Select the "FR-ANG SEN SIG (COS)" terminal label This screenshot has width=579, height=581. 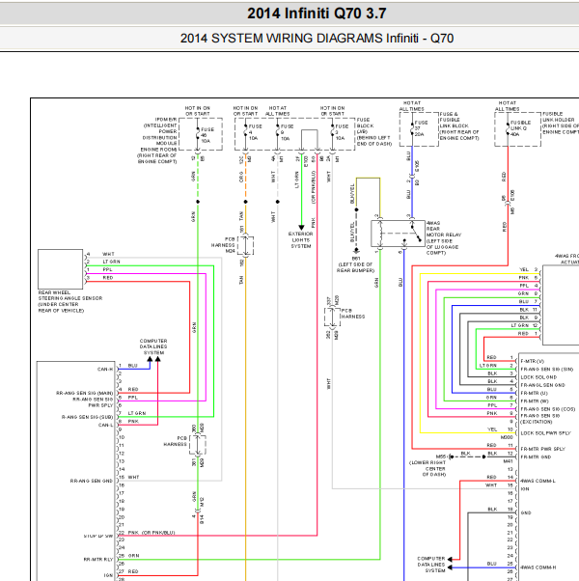click(x=548, y=409)
